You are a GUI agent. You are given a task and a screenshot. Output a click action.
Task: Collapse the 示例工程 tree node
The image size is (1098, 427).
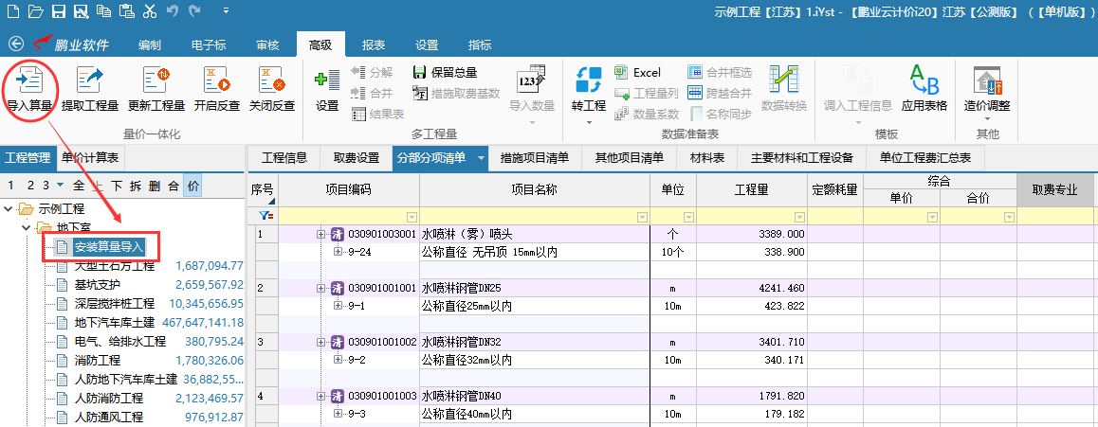(9, 208)
